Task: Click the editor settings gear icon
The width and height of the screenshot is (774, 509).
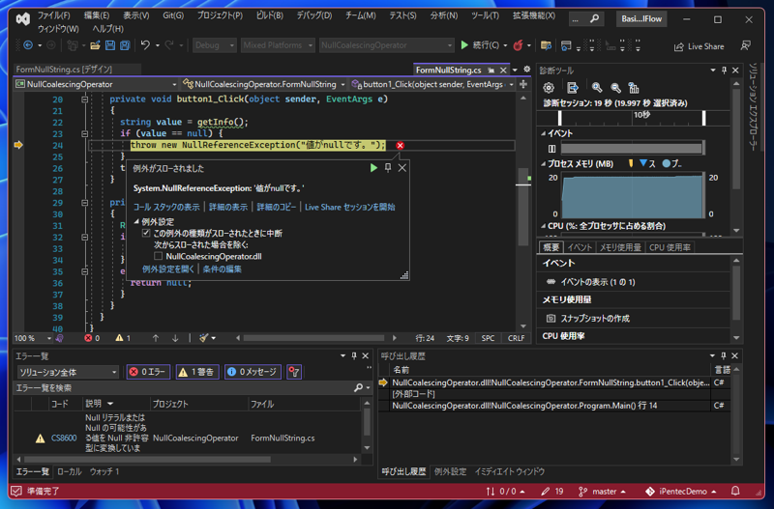Action: pos(526,70)
